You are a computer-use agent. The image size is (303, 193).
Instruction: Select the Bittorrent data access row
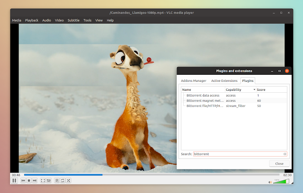pyautogui.click(x=234, y=96)
